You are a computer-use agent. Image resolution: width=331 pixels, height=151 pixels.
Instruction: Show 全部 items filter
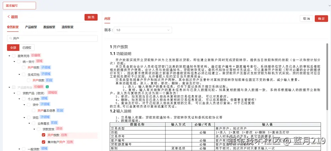[13, 48]
